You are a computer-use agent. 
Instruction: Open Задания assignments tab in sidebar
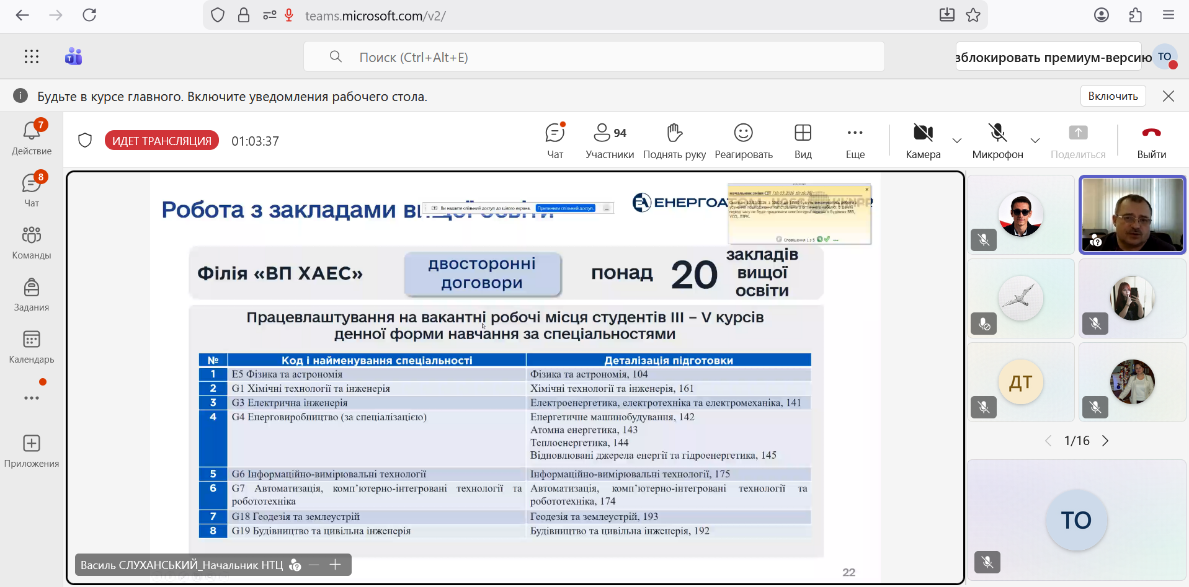tap(32, 294)
